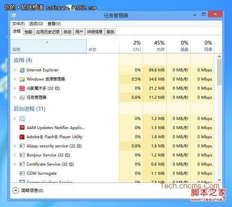Click the Adobe Flash Player Utility icon
The height and width of the screenshot is (207, 232).
pyautogui.click(x=22, y=137)
